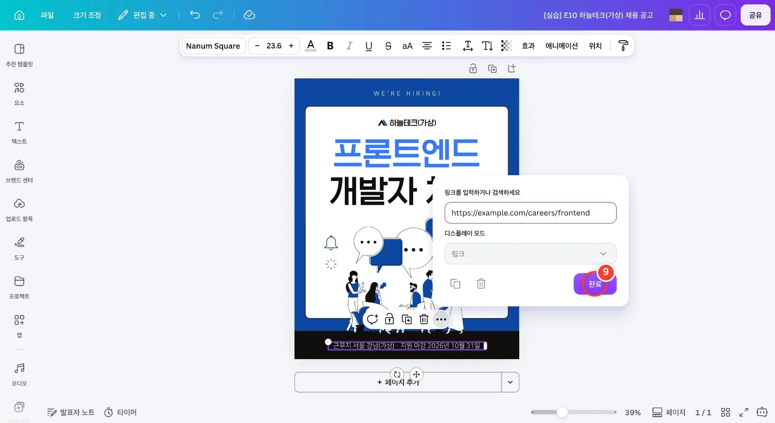The image size is (775, 423).
Task: Open the transparency checkerboard icon
Action: point(506,45)
